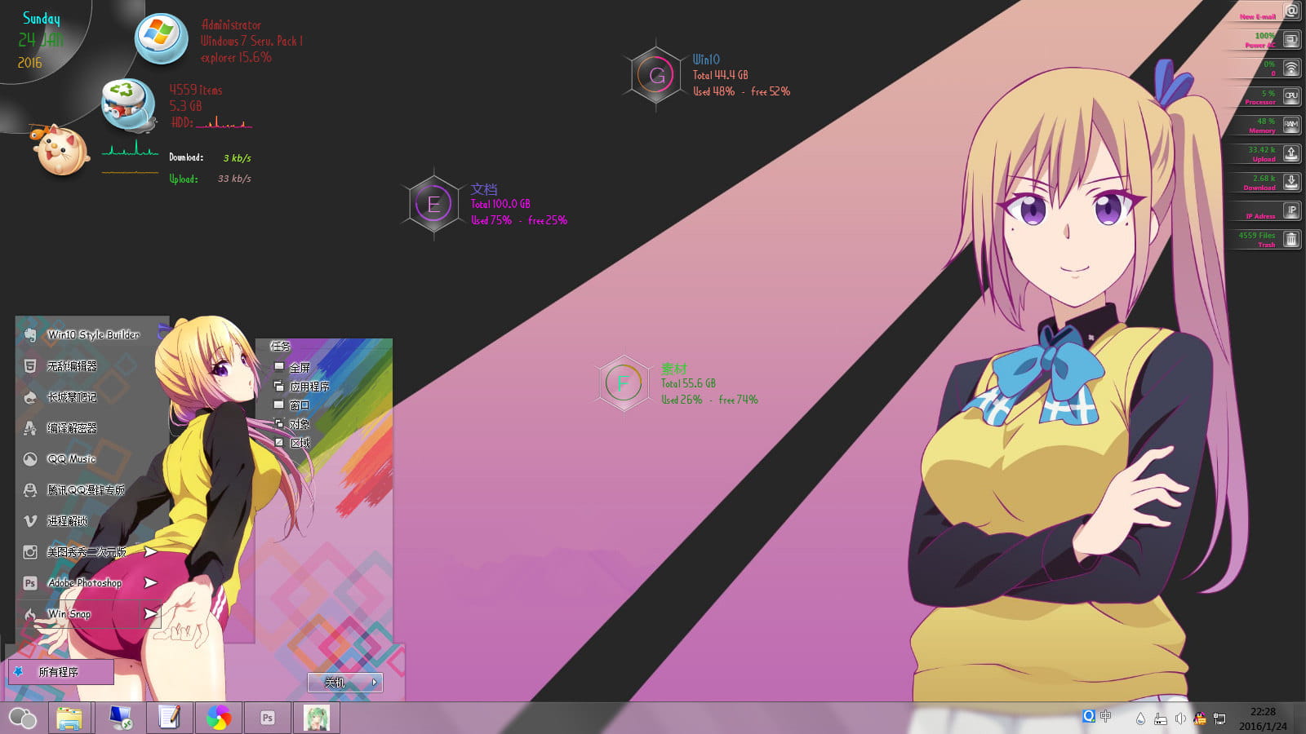Image resolution: width=1306 pixels, height=734 pixels.
Task: Open the colorful pinwheel app on taskbar
Action: (x=218, y=718)
